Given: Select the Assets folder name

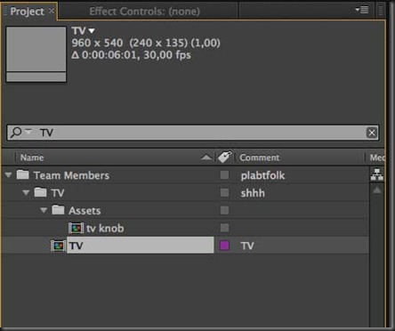Looking at the screenshot, I should (85, 211).
